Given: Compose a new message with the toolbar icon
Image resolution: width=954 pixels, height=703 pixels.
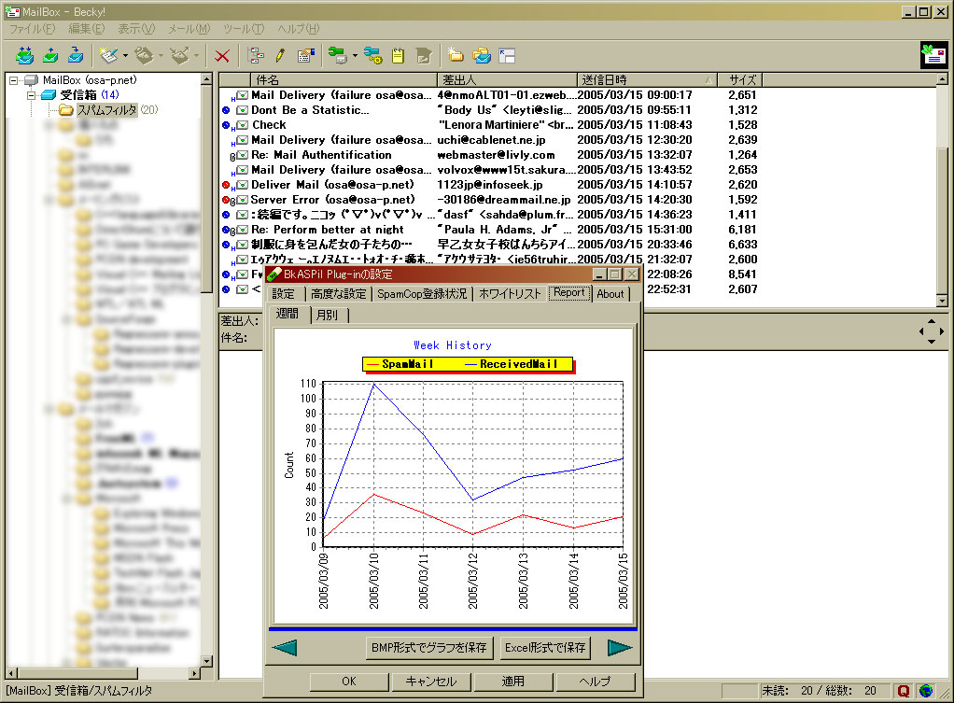Looking at the screenshot, I should point(108,55).
